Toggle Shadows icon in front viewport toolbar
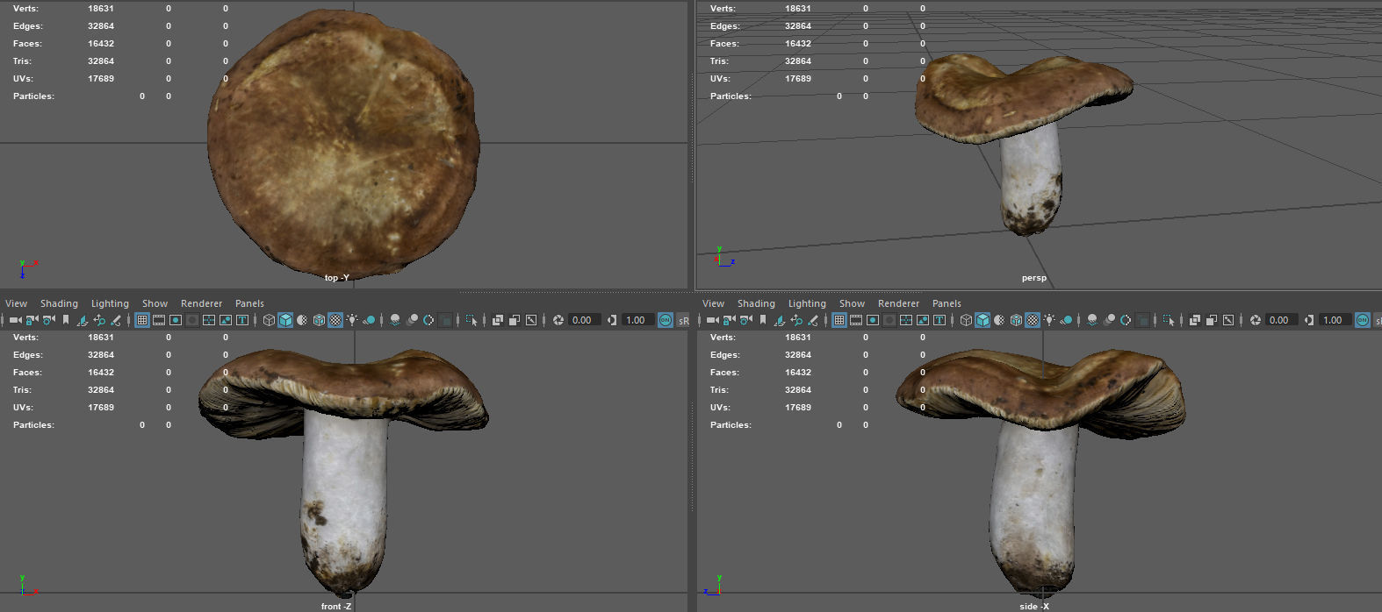 point(369,320)
